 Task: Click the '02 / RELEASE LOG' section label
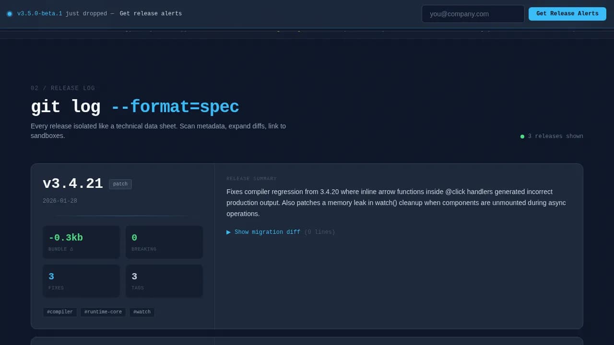point(63,88)
